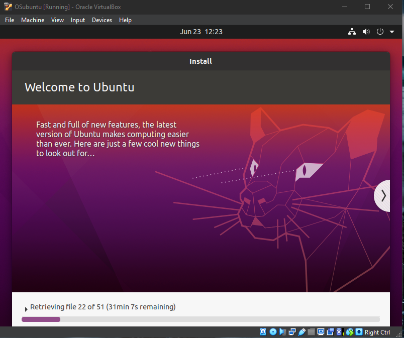The height and width of the screenshot is (338, 404).
Task: Click the display settings status icon
Action: click(321, 332)
